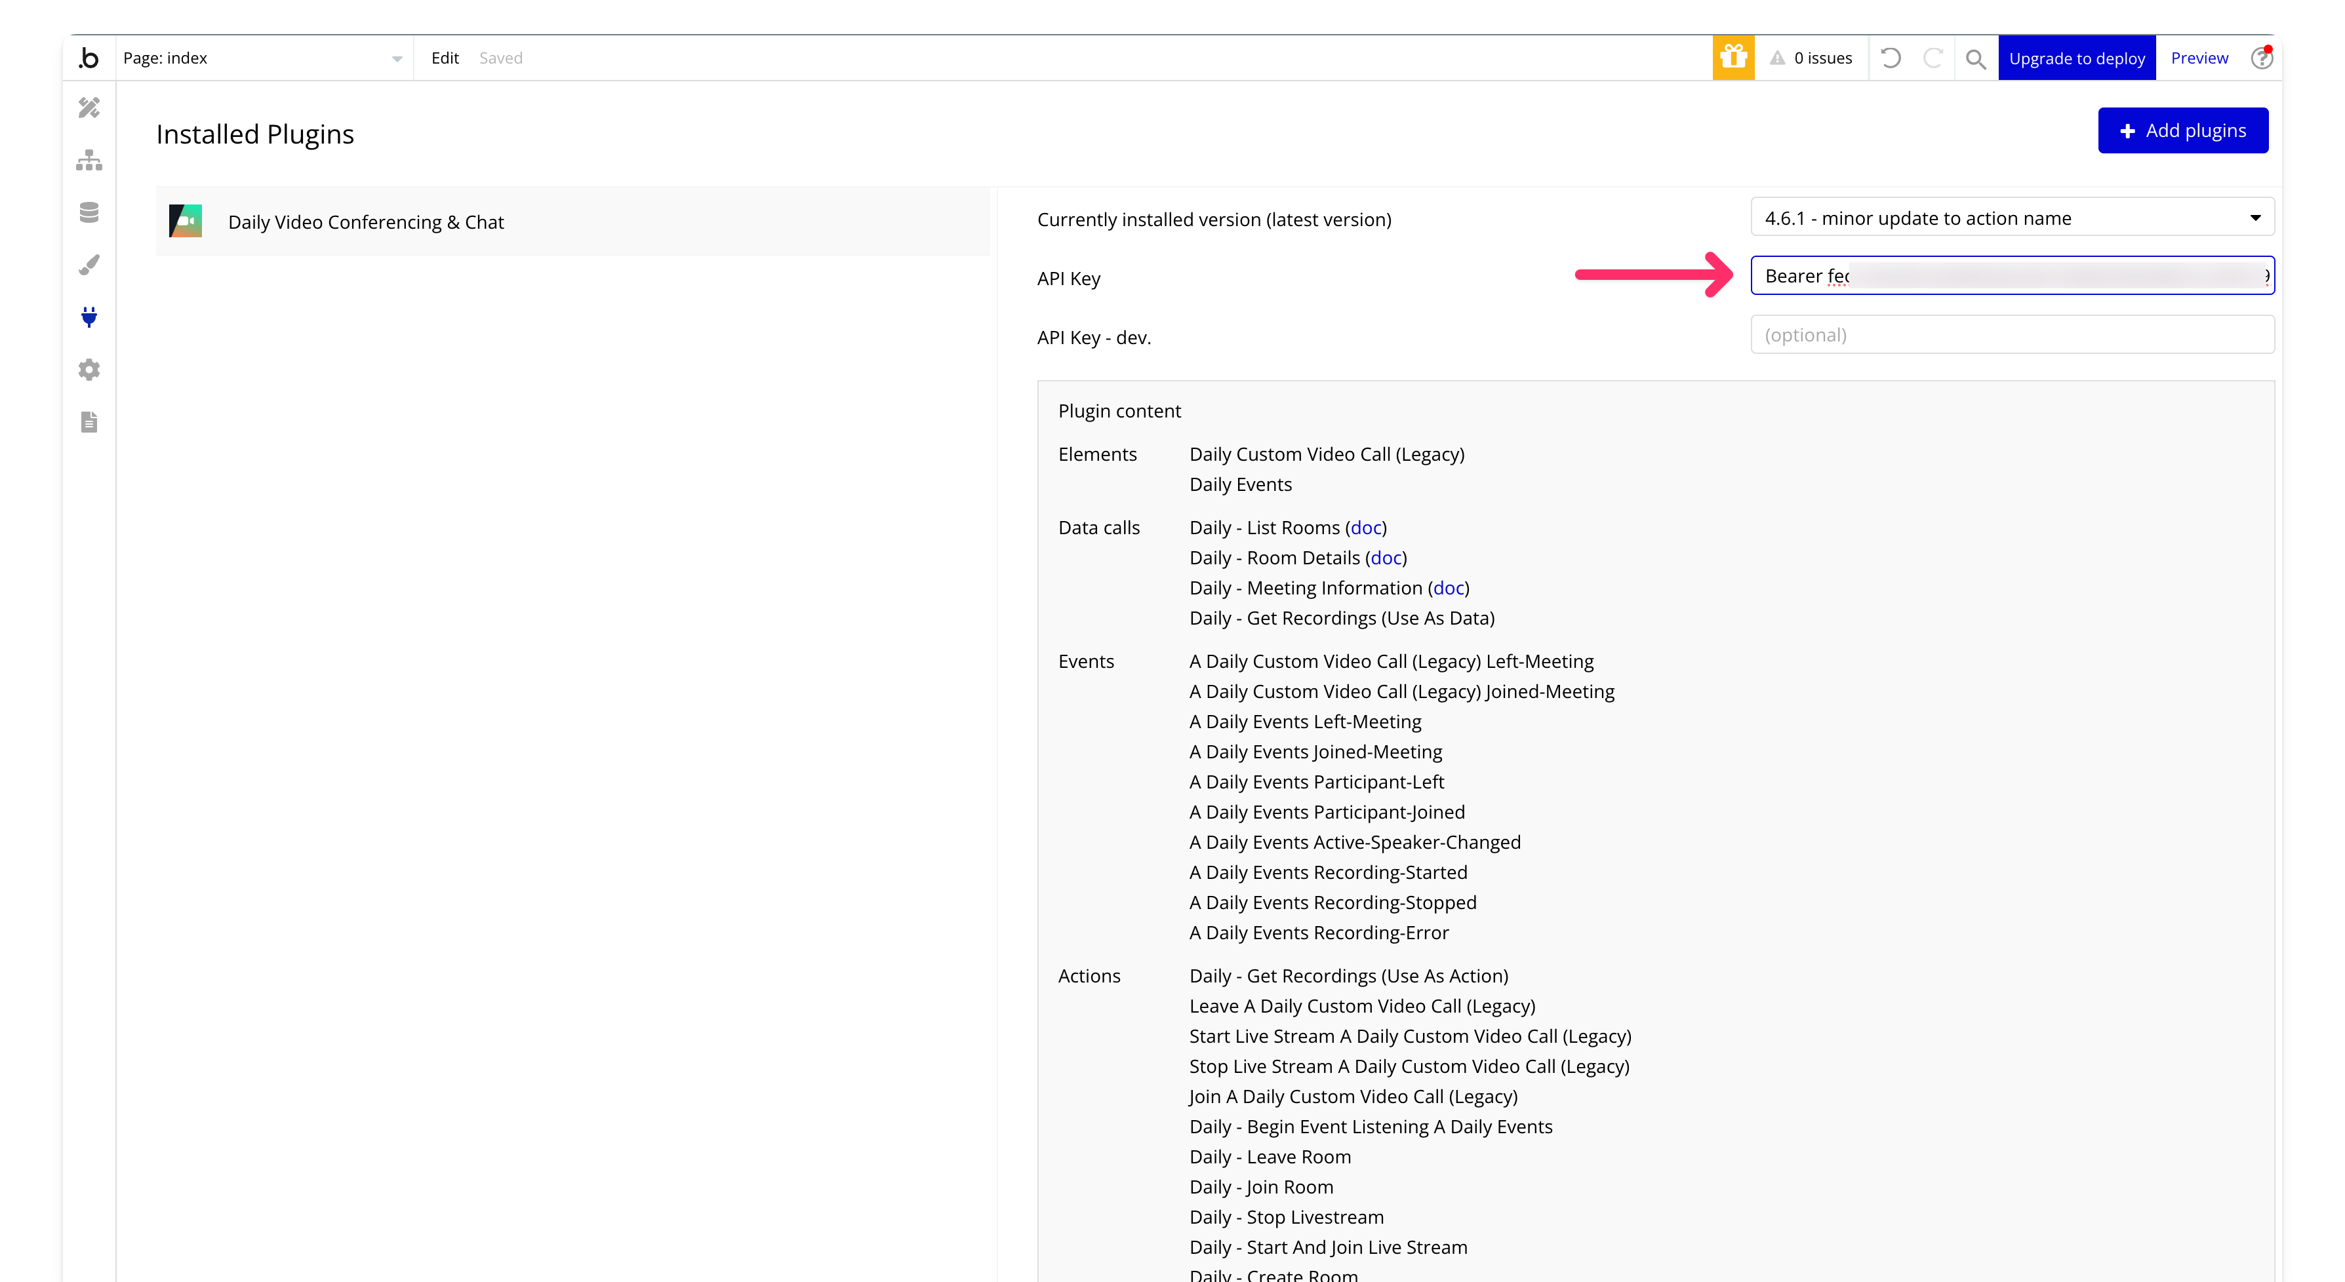Screen dimensions: 2345x1282
Task: Open the Settings tab gear icon
Action: (89, 370)
